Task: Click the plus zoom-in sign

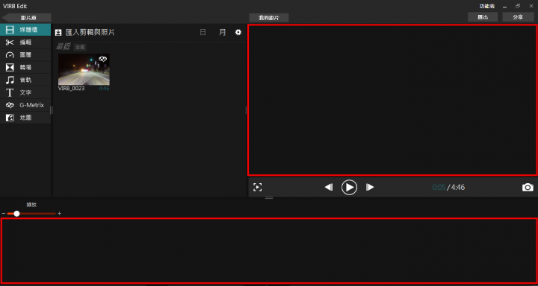Action: tap(59, 214)
